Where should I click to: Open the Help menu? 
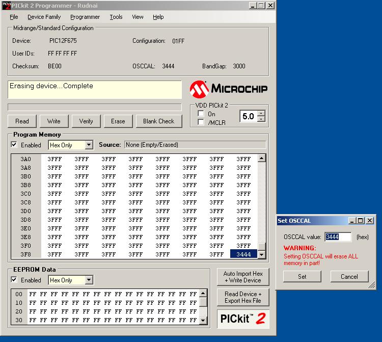click(x=158, y=17)
